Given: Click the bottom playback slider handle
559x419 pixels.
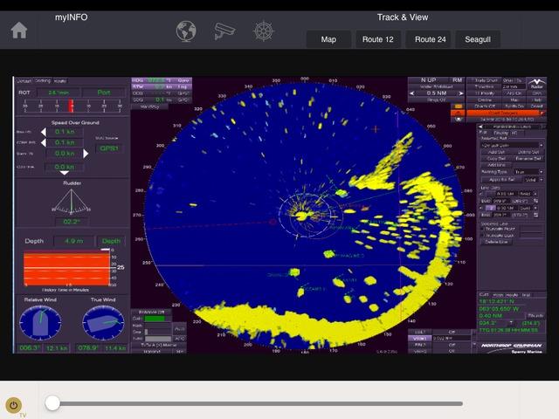Looking at the screenshot, I should click(x=52, y=402).
